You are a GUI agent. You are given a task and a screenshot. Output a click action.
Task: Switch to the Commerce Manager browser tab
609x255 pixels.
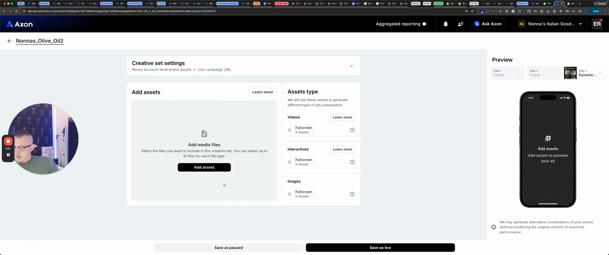click(227, 3)
